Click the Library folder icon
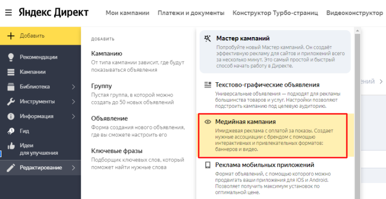The height and width of the screenshot is (199, 386). pyautogui.click(x=11, y=87)
